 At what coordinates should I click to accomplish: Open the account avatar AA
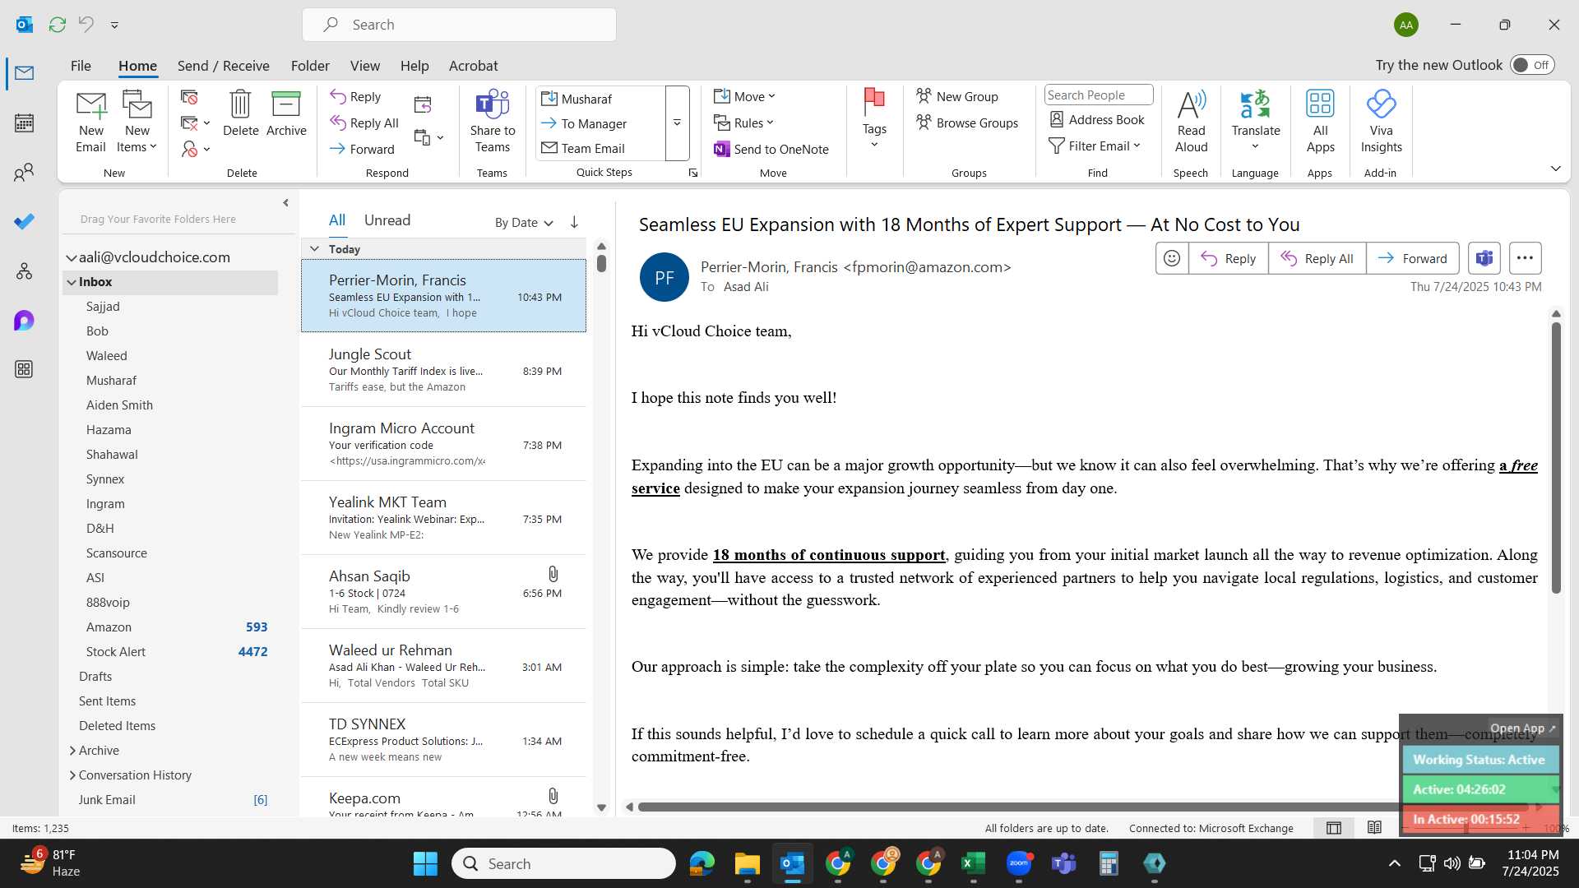(1406, 25)
